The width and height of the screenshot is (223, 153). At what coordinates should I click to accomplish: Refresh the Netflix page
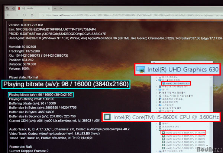(x=24, y=15)
